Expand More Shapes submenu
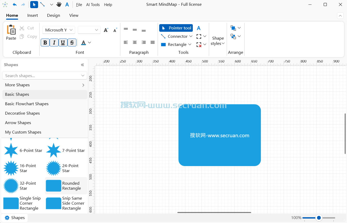The height and width of the screenshot is (223, 347). click(x=83, y=85)
